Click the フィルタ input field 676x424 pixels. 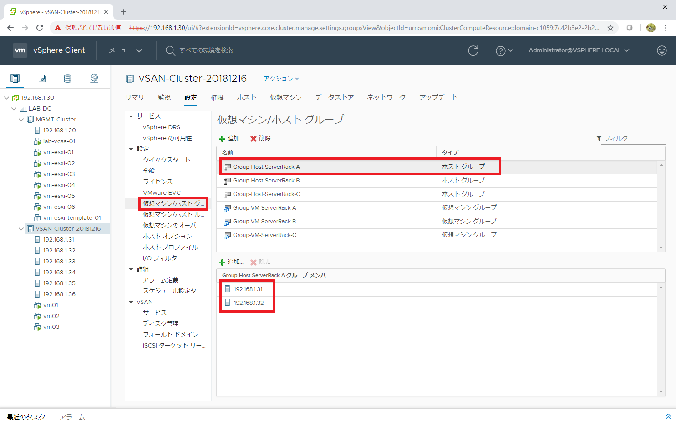(x=633, y=138)
